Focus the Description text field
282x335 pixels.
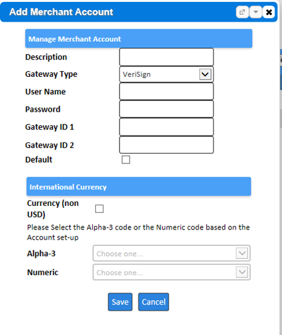coord(166,57)
